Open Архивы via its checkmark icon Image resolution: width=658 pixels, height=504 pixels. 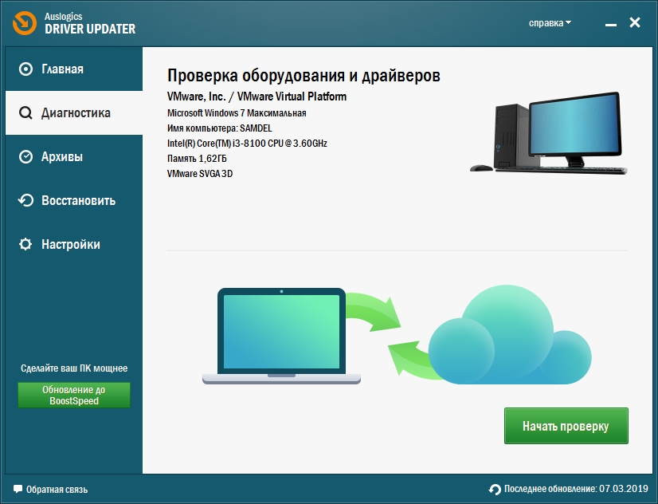point(25,156)
